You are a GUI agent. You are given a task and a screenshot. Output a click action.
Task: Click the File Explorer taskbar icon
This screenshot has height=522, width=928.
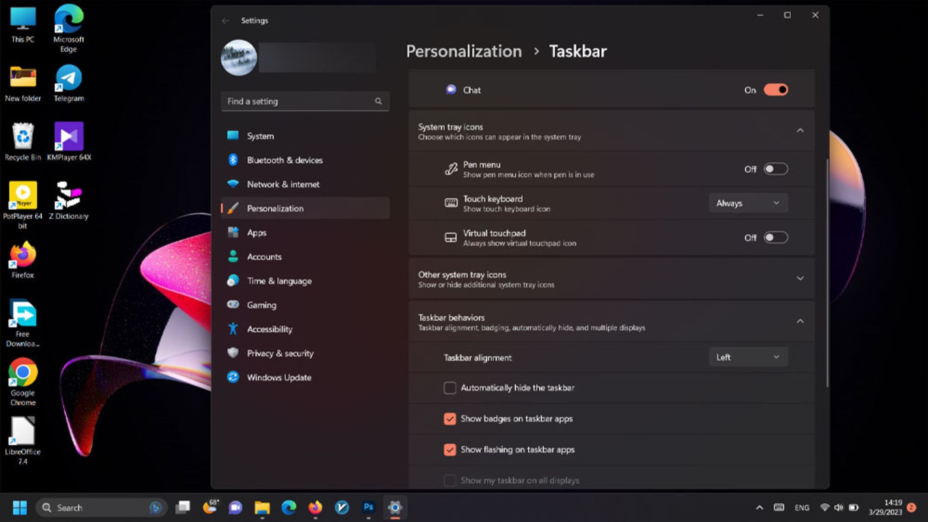[x=262, y=507]
